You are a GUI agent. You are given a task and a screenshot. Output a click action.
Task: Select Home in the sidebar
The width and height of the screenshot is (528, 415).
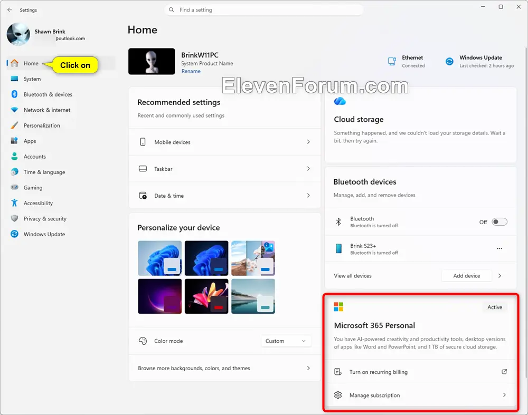click(61, 63)
